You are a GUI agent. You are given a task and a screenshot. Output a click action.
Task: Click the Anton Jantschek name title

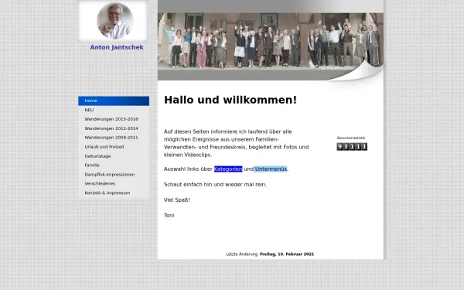tap(117, 47)
